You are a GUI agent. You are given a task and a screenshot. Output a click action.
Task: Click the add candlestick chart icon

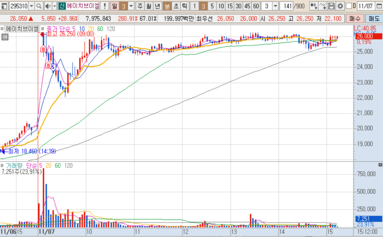pyautogui.click(x=314, y=6)
